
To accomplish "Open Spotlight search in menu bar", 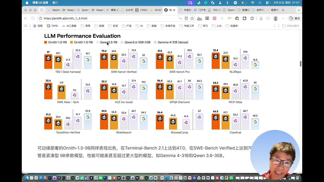I will click(260, 3).
